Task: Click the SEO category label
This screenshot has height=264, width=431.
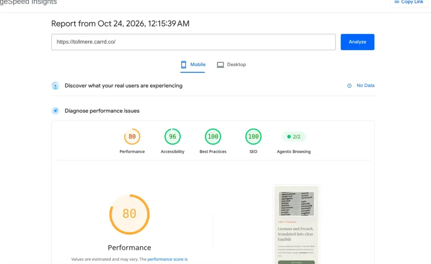Action: pos(253,152)
